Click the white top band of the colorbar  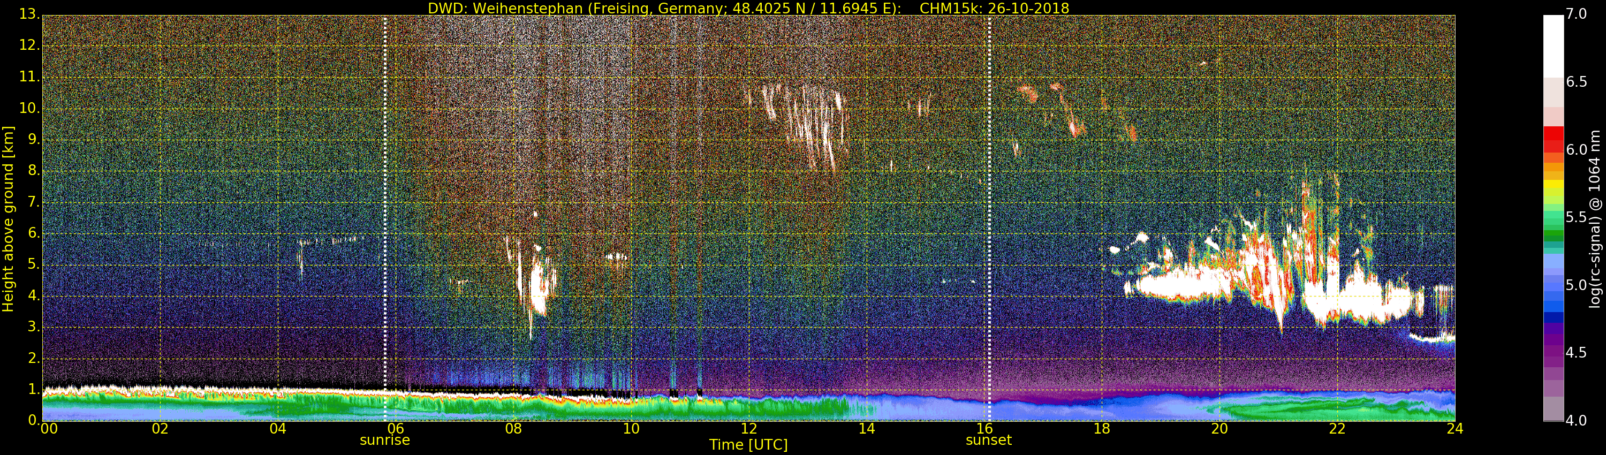pos(1553,46)
